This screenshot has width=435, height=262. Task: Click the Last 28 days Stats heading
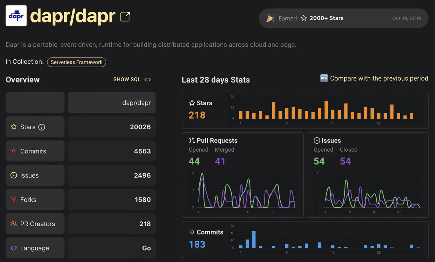coord(216,80)
